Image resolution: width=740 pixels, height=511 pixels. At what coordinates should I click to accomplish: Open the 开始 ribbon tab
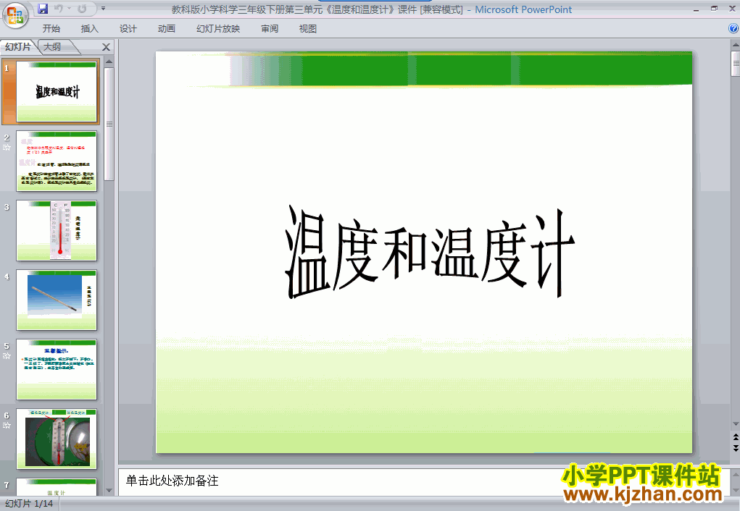click(51, 29)
